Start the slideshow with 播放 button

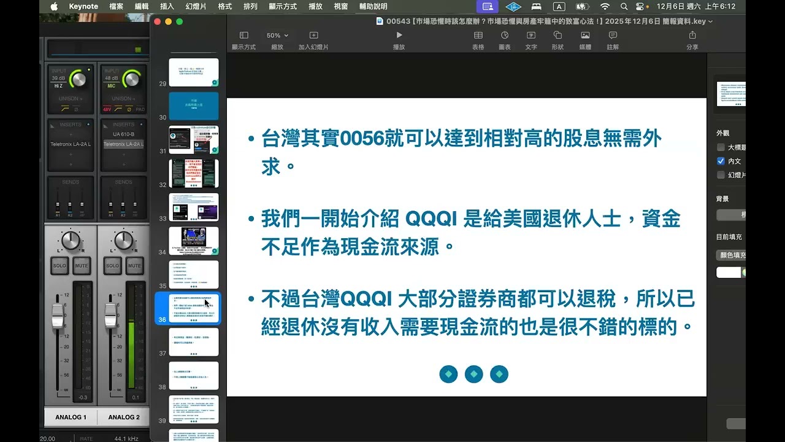pos(399,36)
